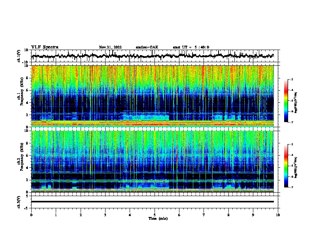Click time axis tick label "5"
The image size is (313, 241).
(x=155, y=215)
